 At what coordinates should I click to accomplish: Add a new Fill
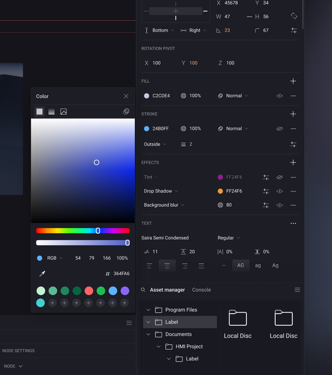pos(293,81)
